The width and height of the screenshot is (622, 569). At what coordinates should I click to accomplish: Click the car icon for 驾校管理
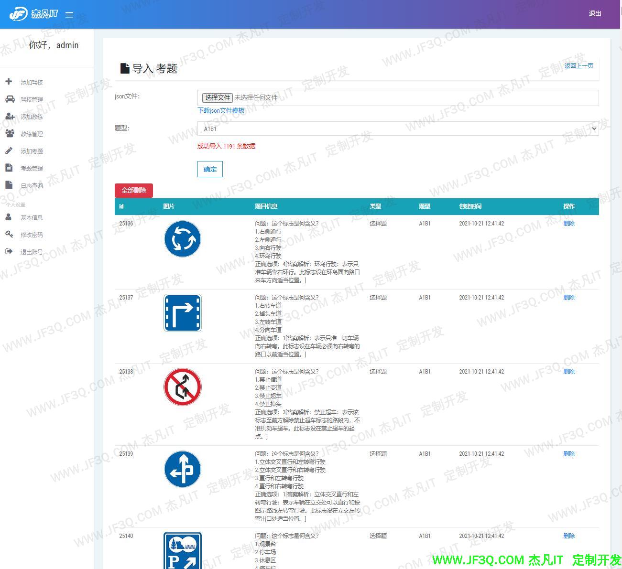(10, 99)
